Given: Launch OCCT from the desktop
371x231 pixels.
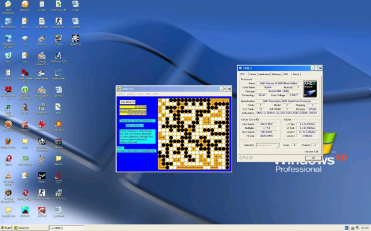Looking at the screenshot, I should pyautogui.click(x=59, y=177).
